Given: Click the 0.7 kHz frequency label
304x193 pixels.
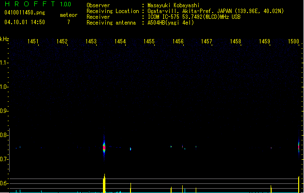Looking at the screenshot, I should pos(4,159).
